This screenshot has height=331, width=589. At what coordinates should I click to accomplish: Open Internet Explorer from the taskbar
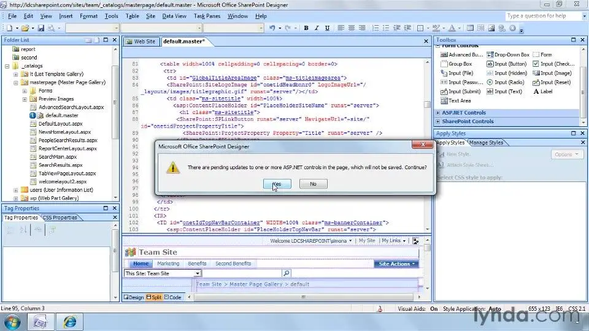point(69,322)
